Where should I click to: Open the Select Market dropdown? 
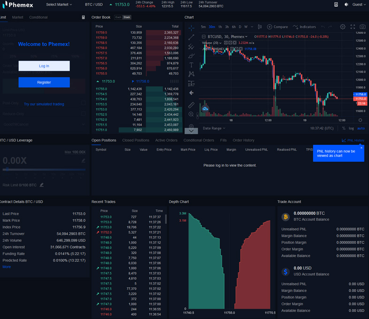point(59,5)
